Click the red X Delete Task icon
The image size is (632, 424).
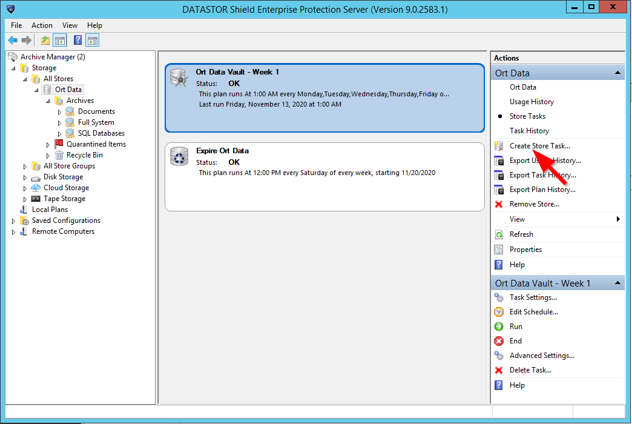click(x=499, y=370)
